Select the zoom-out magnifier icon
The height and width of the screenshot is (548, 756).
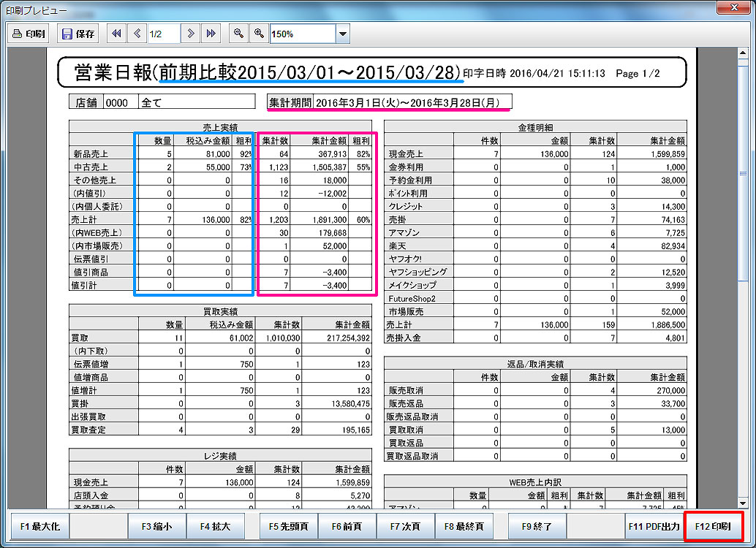[238, 33]
